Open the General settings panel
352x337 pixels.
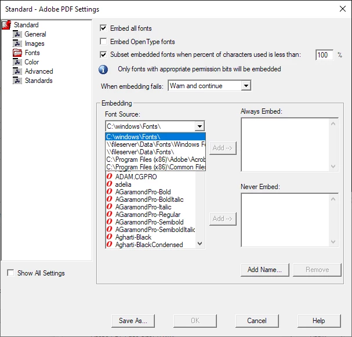[35, 34]
